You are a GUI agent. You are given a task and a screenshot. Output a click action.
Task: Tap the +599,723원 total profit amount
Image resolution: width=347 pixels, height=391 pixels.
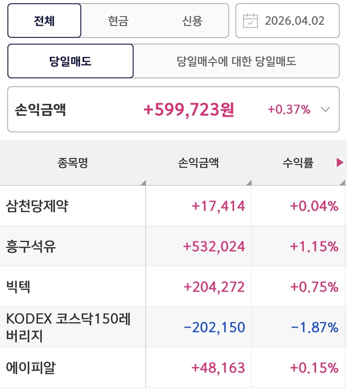click(189, 109)
